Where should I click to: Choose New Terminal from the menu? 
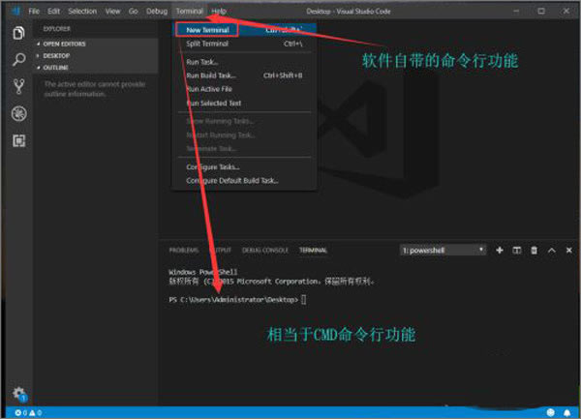click(246, 30)
